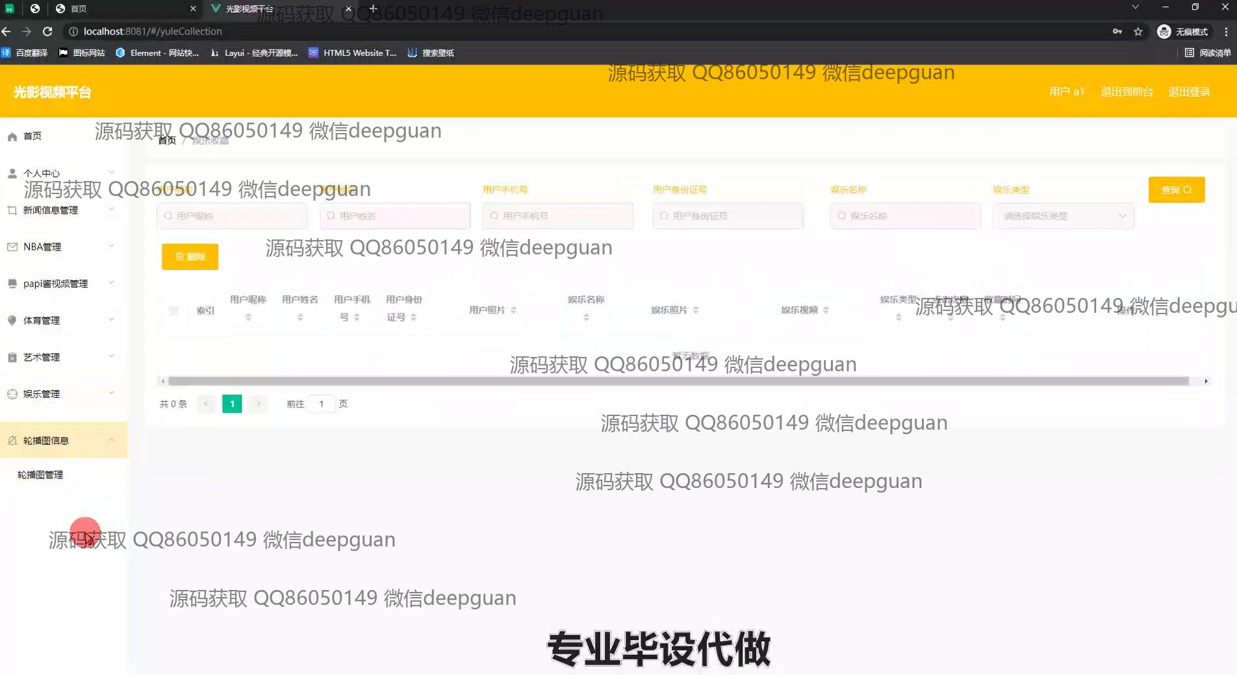The image size is (1237, 675).
Task: Open a new browser tab
Action: tap(373, 8)
